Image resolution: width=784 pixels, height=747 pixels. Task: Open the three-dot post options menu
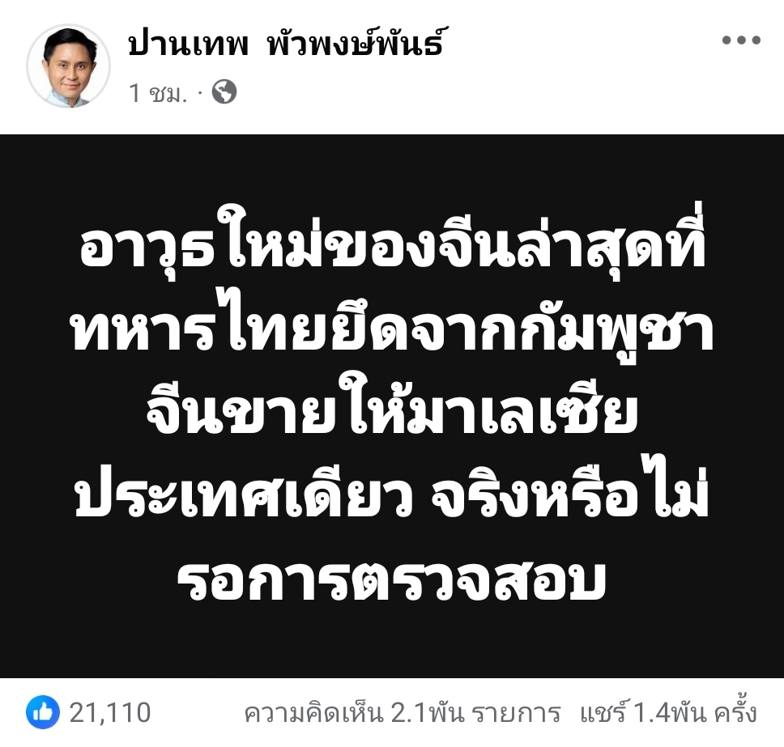click(741, 40)
